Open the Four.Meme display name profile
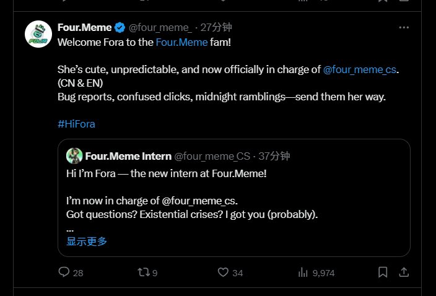This screenshot has height=296, width=436. tap(84, 28)
